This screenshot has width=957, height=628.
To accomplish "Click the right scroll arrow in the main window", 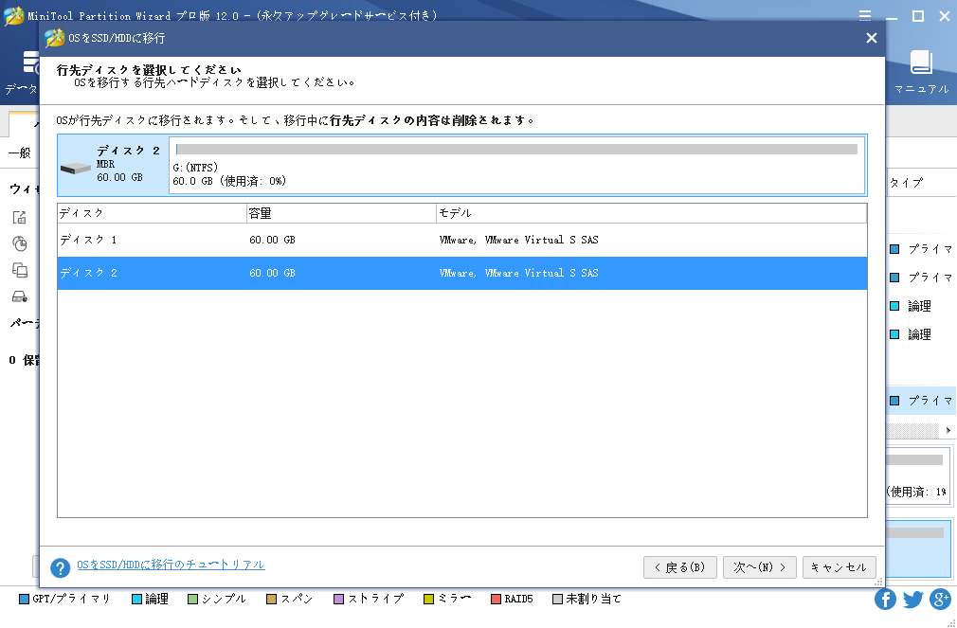I will coord(948,430).
